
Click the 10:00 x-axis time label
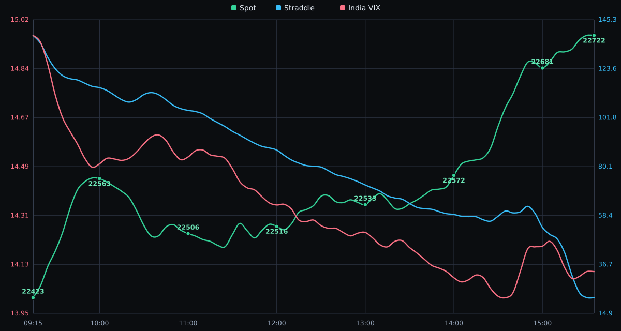pos(99,323)
